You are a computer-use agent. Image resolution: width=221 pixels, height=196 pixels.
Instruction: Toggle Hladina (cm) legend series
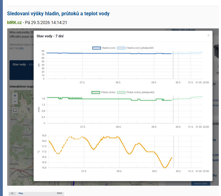(x=104, y=48)
